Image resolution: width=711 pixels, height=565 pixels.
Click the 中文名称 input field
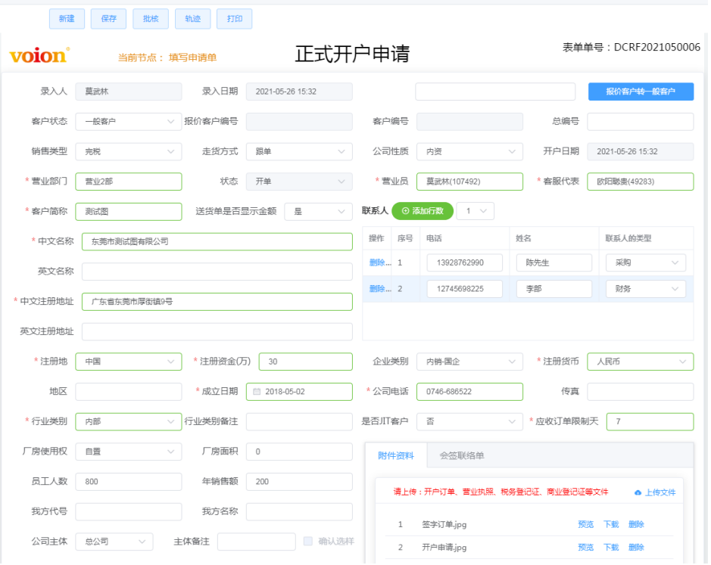click(217, 242)
